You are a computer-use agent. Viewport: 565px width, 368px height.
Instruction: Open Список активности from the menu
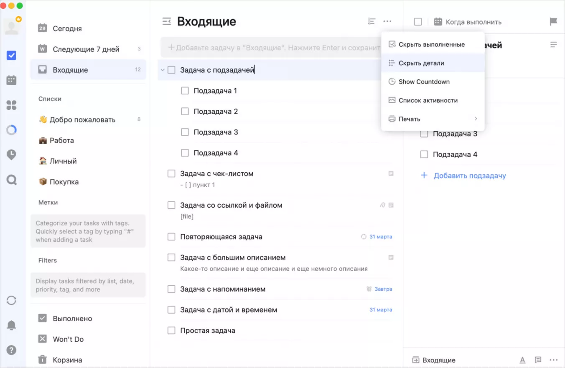(x=433, y=100)
